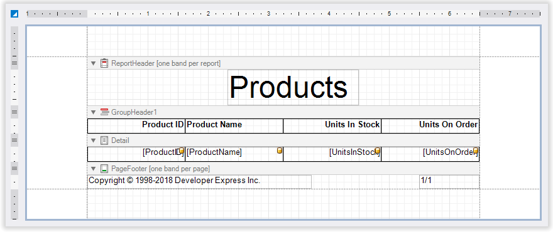Screen dimensions: 553x232
Task: Select the [ProductName] detail cell
Action: coord(234,154)
